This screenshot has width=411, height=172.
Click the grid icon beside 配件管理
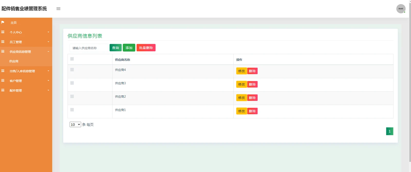3,90
